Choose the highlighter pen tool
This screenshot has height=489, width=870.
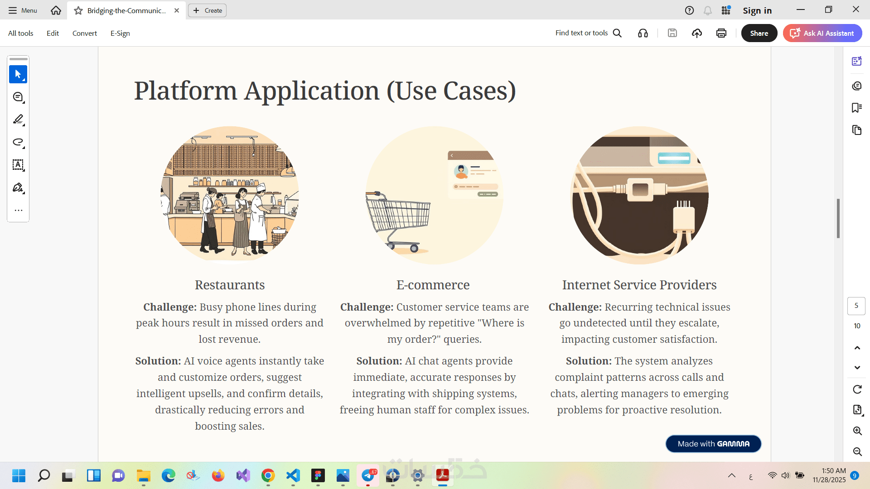tap(18, 120)
